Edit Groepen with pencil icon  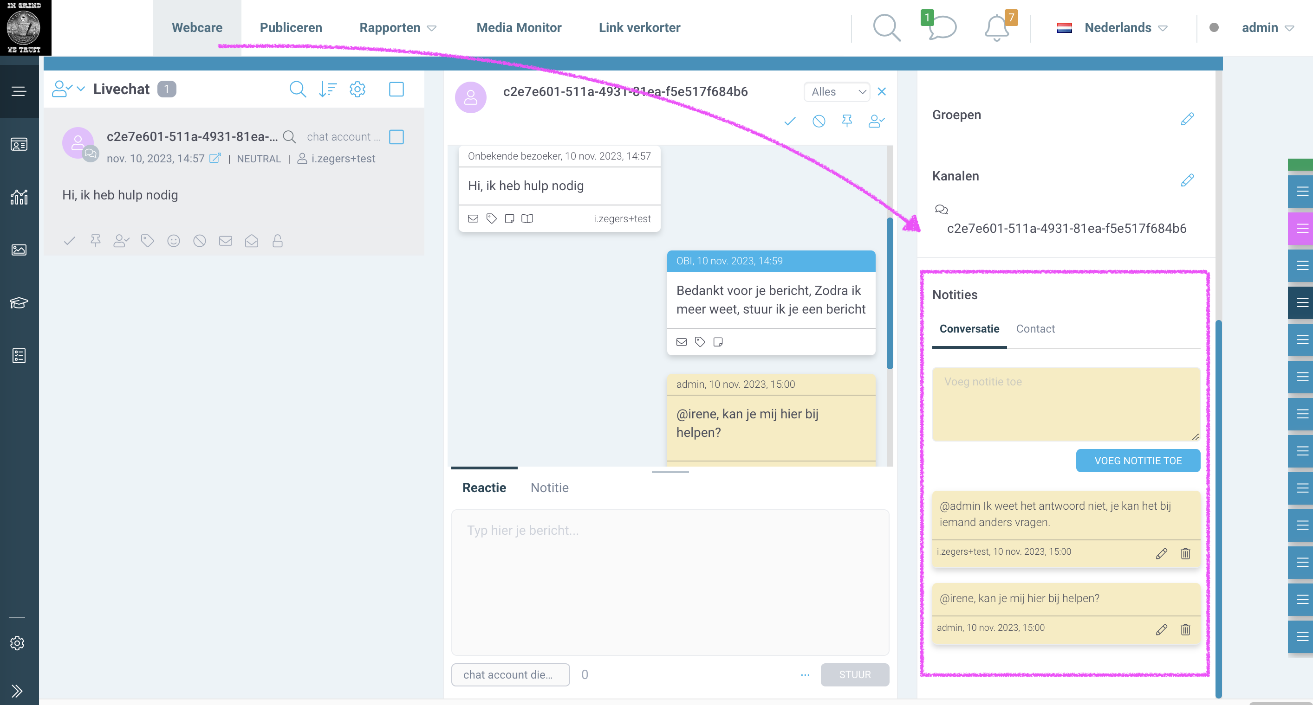(1187, 119)
